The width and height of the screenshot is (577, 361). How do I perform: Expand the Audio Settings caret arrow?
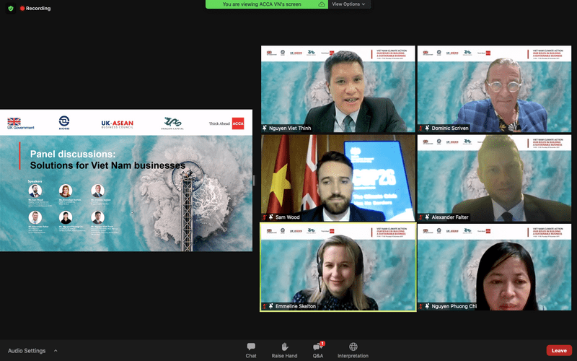coord(56,351)
